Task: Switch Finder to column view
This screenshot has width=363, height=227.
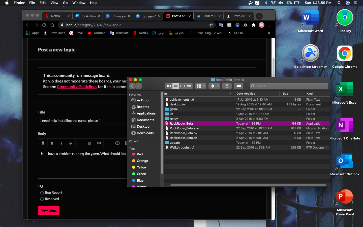Action: point(183,86)
